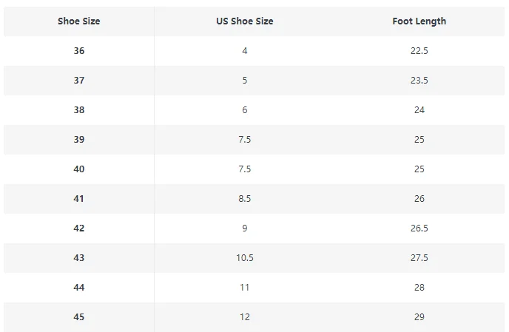This screenshot has height=332, width=509.
Task: Select the 23.5 foot length value
Action: [419, 81]
